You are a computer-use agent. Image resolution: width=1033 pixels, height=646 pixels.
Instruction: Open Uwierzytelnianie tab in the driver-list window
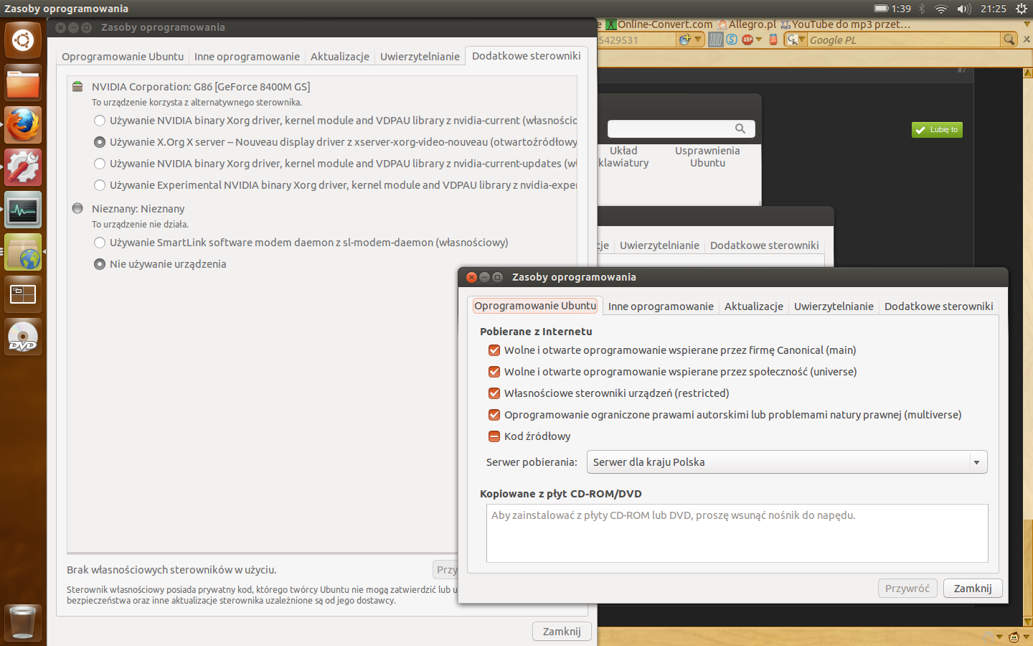click(420, 57)
